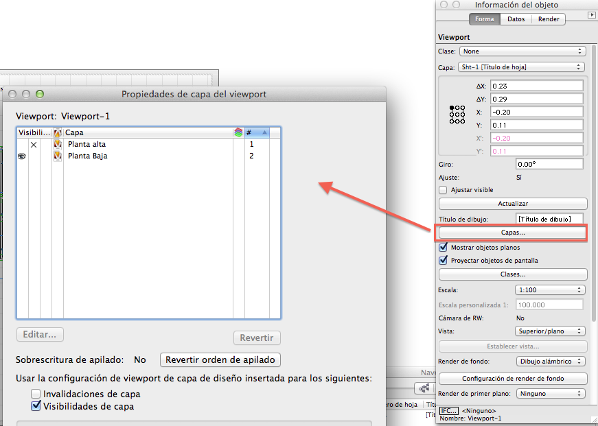Click the layer icon beside Planta alta
This screenshot has width=598, height=426.
[x=58, y=145]
